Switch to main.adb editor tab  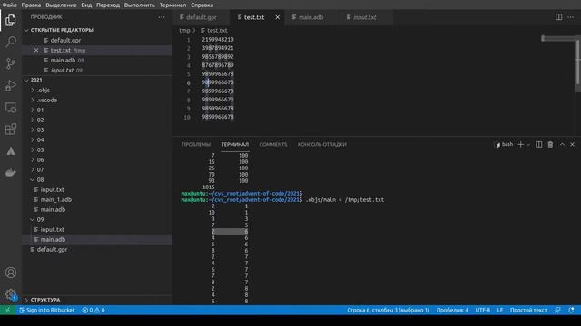click(x=310, y=17)
